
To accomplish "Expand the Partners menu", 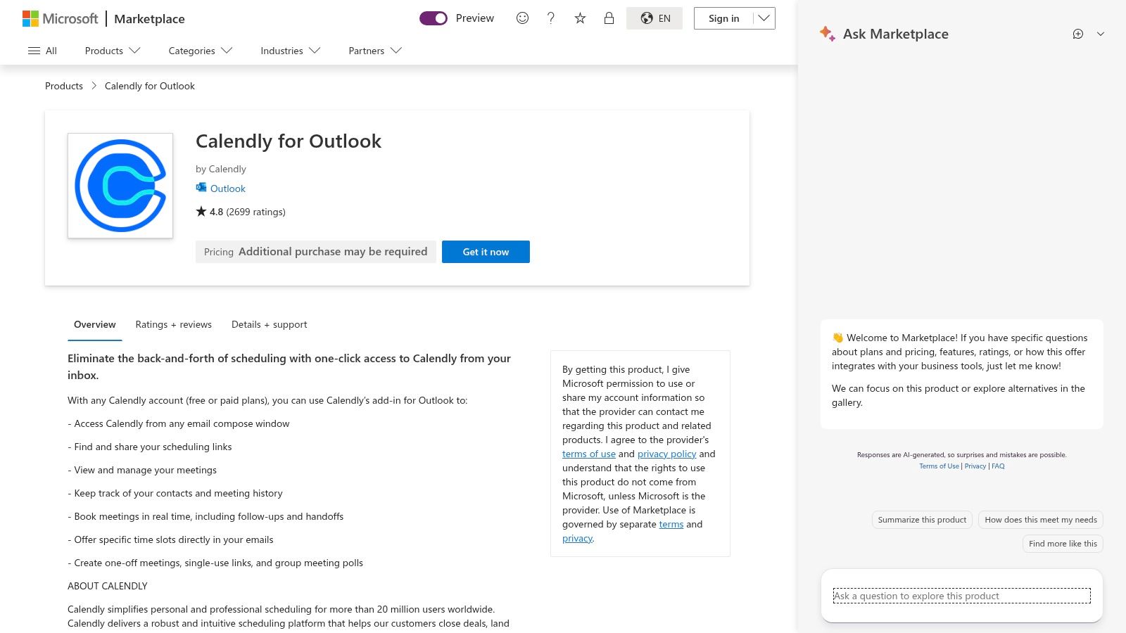I will point(375,51).
